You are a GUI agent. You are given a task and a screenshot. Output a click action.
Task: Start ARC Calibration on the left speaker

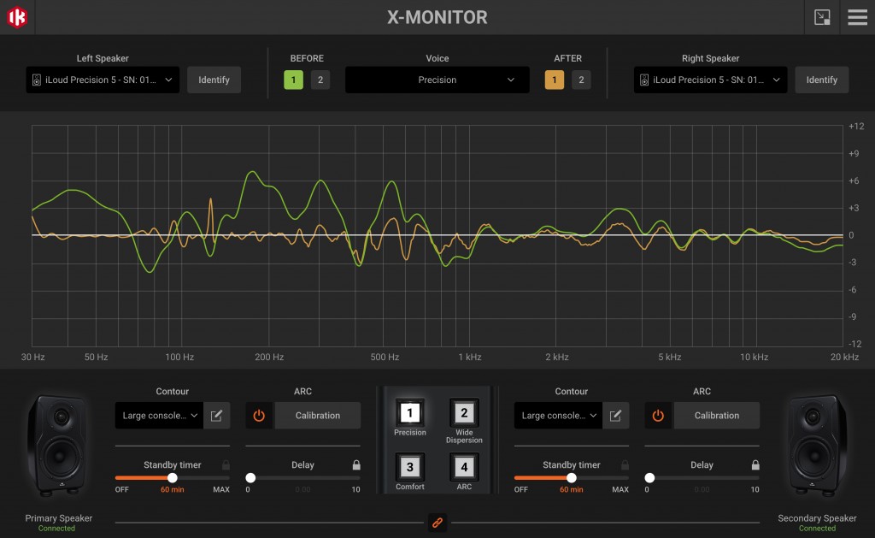pyautogui.click(x=317, y=415)
